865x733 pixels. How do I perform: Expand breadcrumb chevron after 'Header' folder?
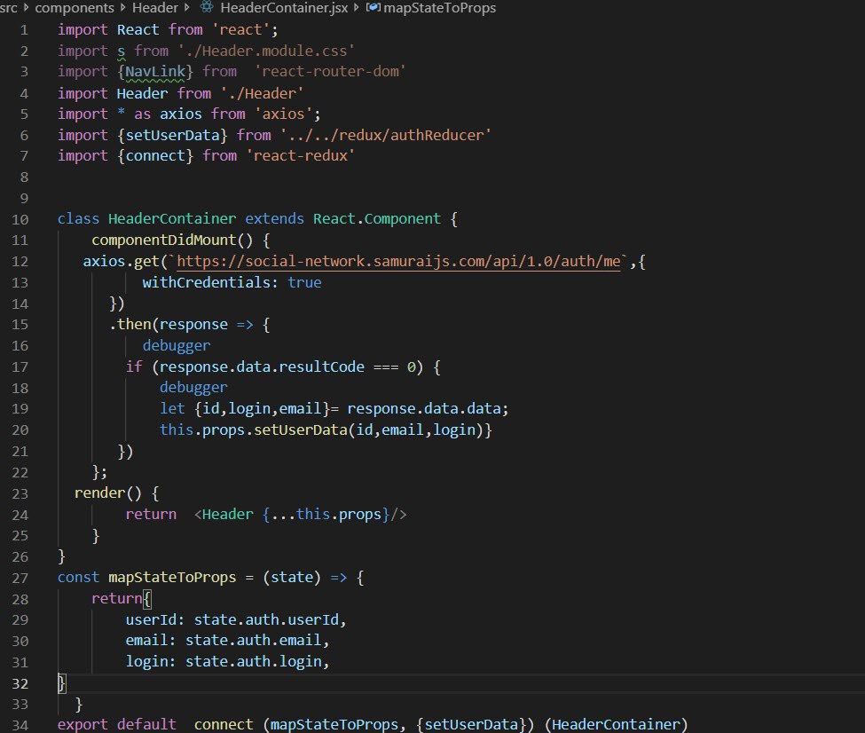187,8
